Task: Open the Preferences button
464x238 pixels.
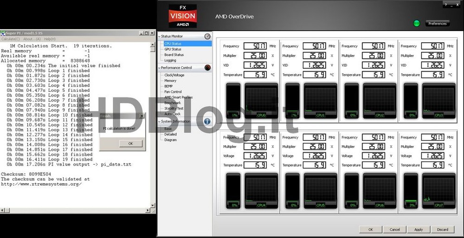Action: [x=437, y=24]
